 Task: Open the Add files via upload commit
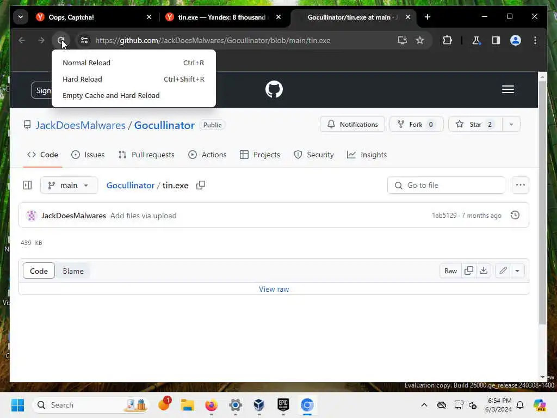(144, 216)
